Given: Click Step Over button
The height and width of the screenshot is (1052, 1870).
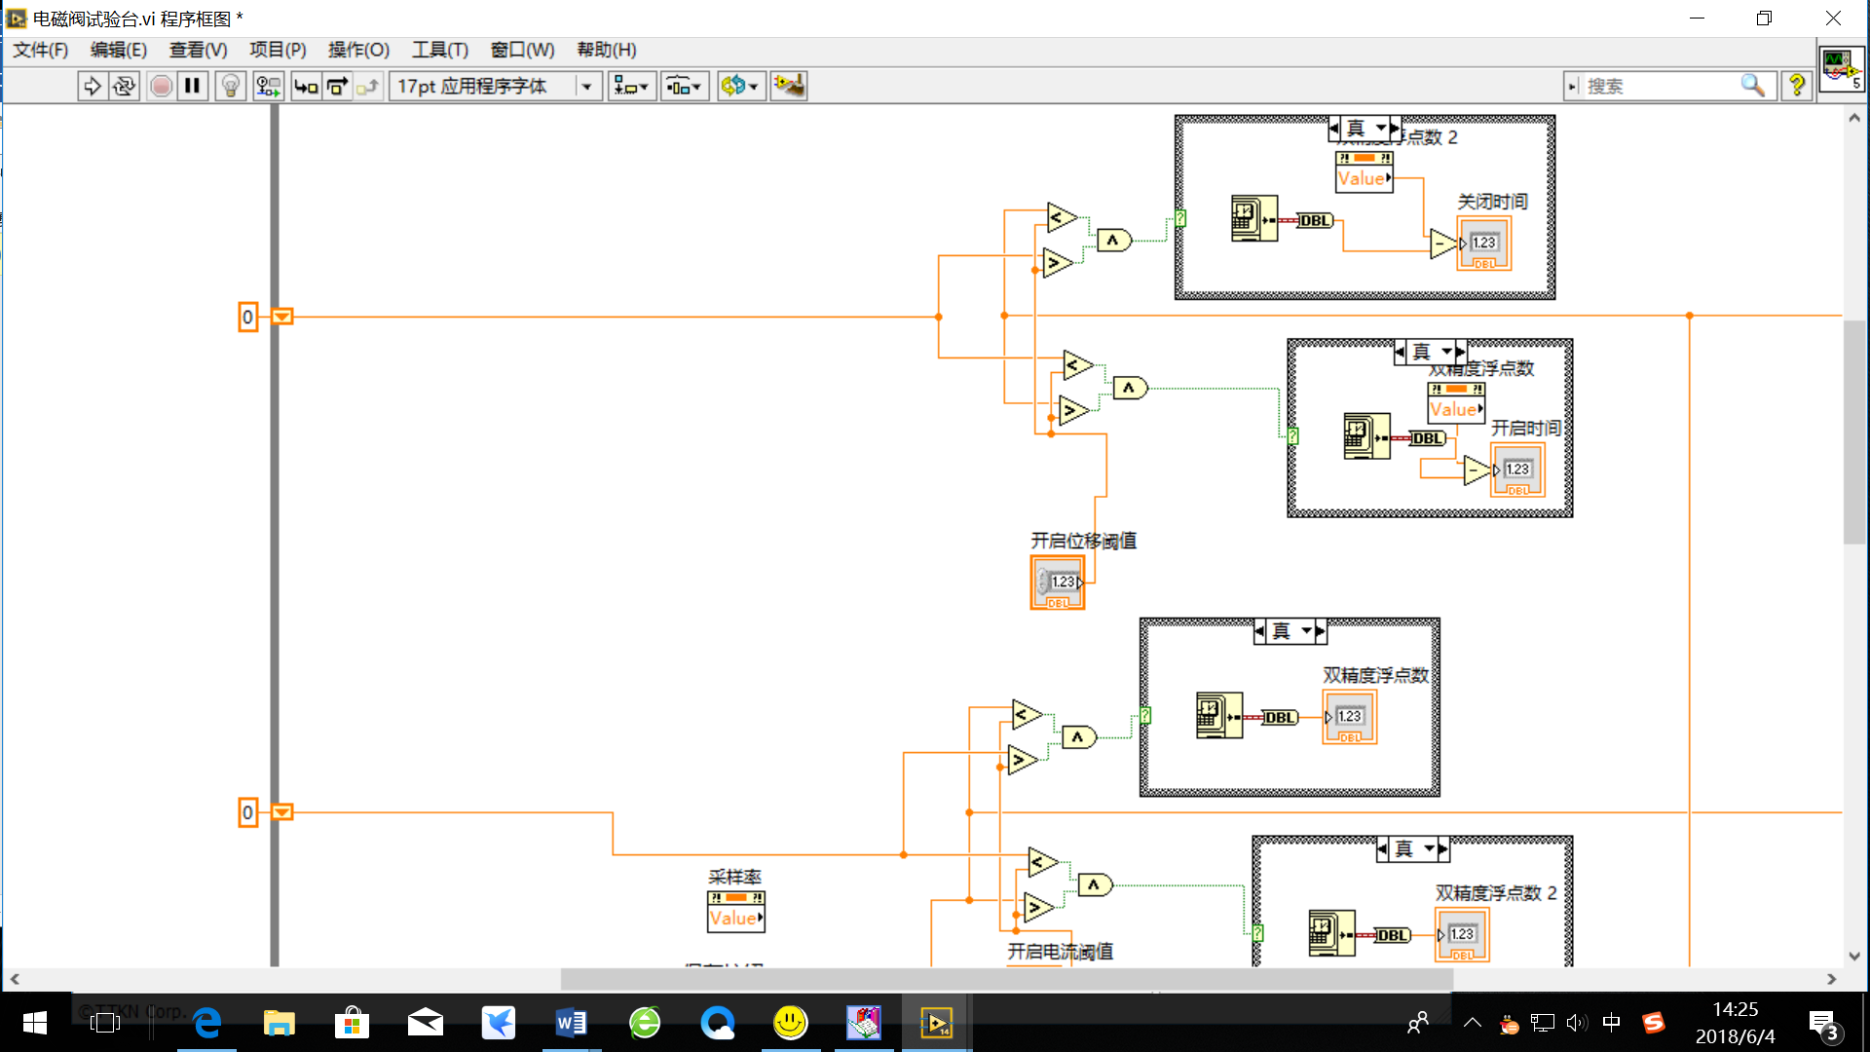Looking at the screenshot, I should coord(337,87).
